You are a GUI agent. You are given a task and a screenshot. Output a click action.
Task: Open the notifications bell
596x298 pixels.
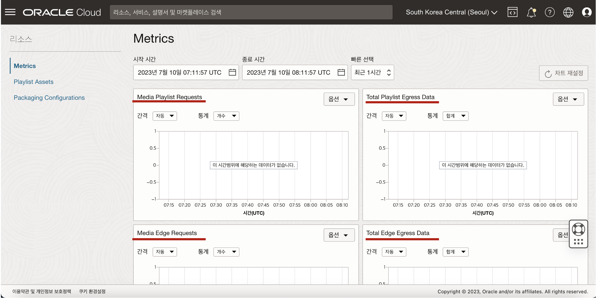click(531, 12)
